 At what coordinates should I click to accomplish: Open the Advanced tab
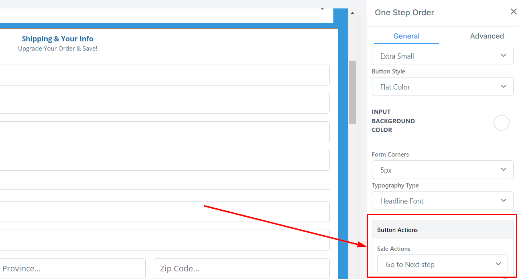coord(487,36)
